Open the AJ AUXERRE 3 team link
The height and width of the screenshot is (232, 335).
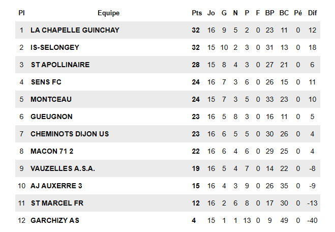(x=56, y=186)
